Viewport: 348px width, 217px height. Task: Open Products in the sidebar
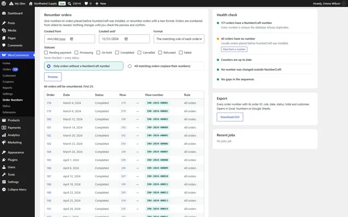coord(17,120)
